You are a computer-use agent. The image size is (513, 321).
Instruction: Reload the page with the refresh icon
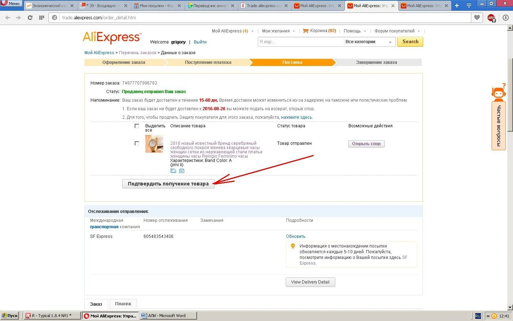click(30, 17)
